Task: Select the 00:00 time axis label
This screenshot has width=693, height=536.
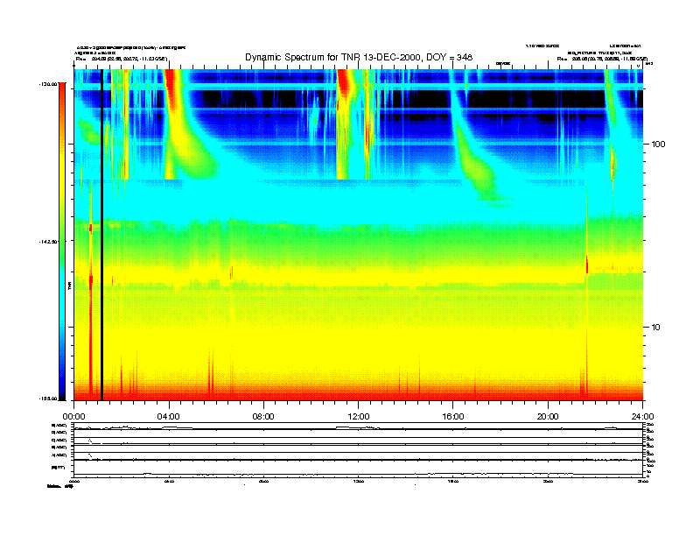Action: coord(73,417)
